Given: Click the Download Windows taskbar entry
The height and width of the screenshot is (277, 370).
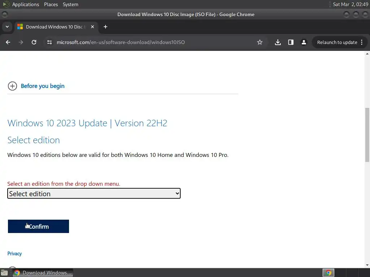Looking at the screenshot, I should pos(43,273).
